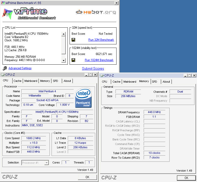Screen dimensions: 197x182
Task: Open the About tab in left CPU-Z
Action: [x=67, y=81]
